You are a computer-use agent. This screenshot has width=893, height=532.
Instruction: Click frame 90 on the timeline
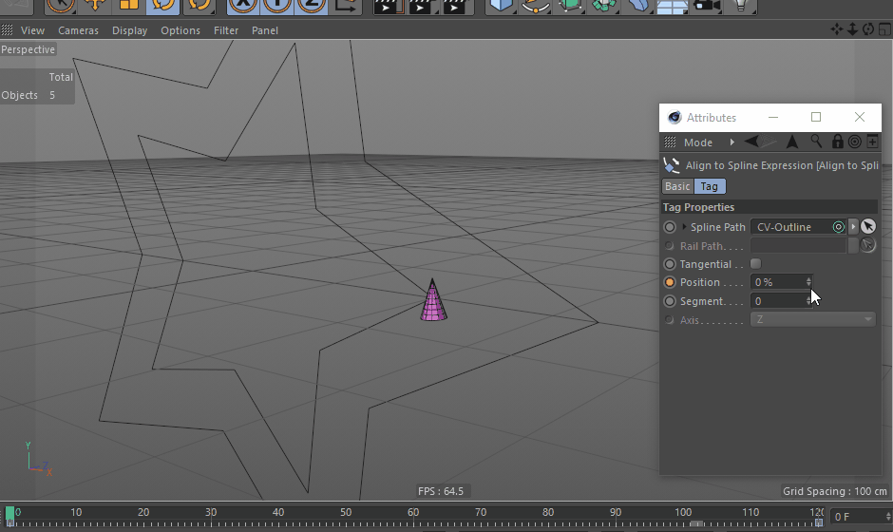tap(615, 513)
